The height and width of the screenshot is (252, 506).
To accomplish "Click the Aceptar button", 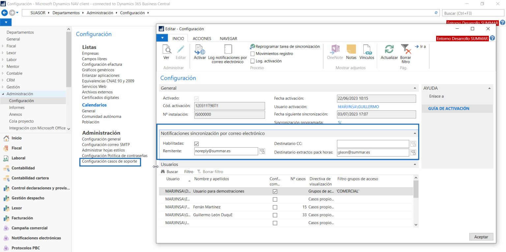I will 481,237.
